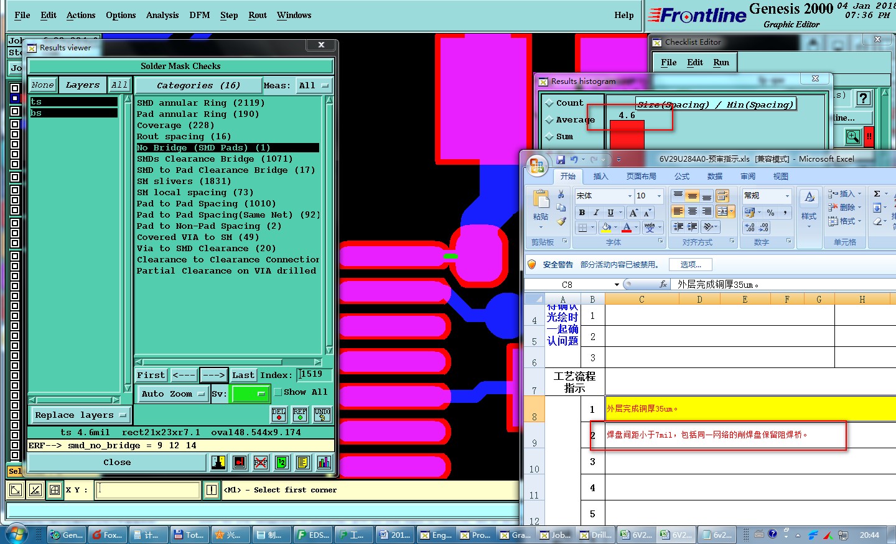Click the Excel font color red A swatch
Screen dimensions: 896x544
pyautogui.click(x=627, y=228)
